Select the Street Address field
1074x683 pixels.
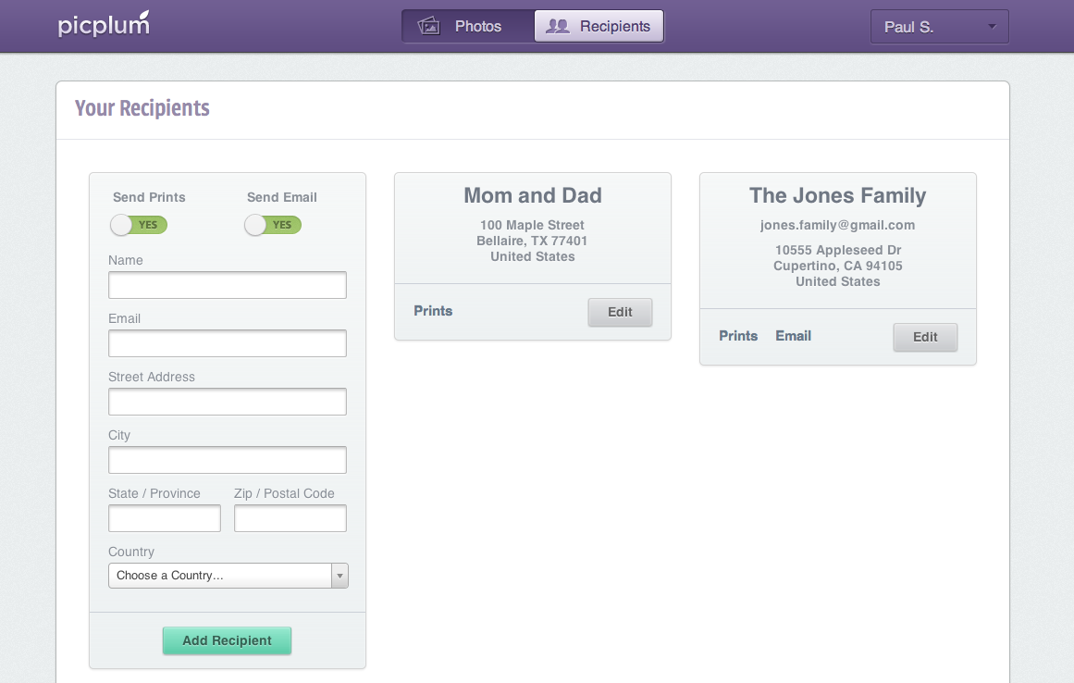pyautogui.click(x=228, y=402)
